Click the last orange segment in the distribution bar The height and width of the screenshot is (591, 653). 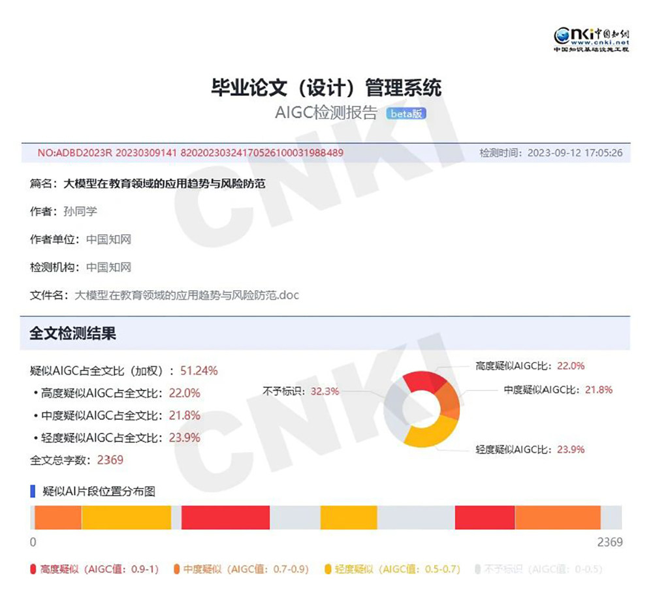pyautogui.click(x=558, y=517)
